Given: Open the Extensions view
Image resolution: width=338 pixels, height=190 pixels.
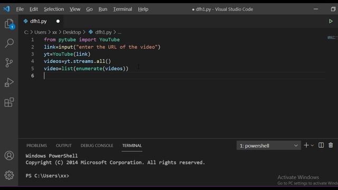Looking at the screenshot, I should click(9, 102).
